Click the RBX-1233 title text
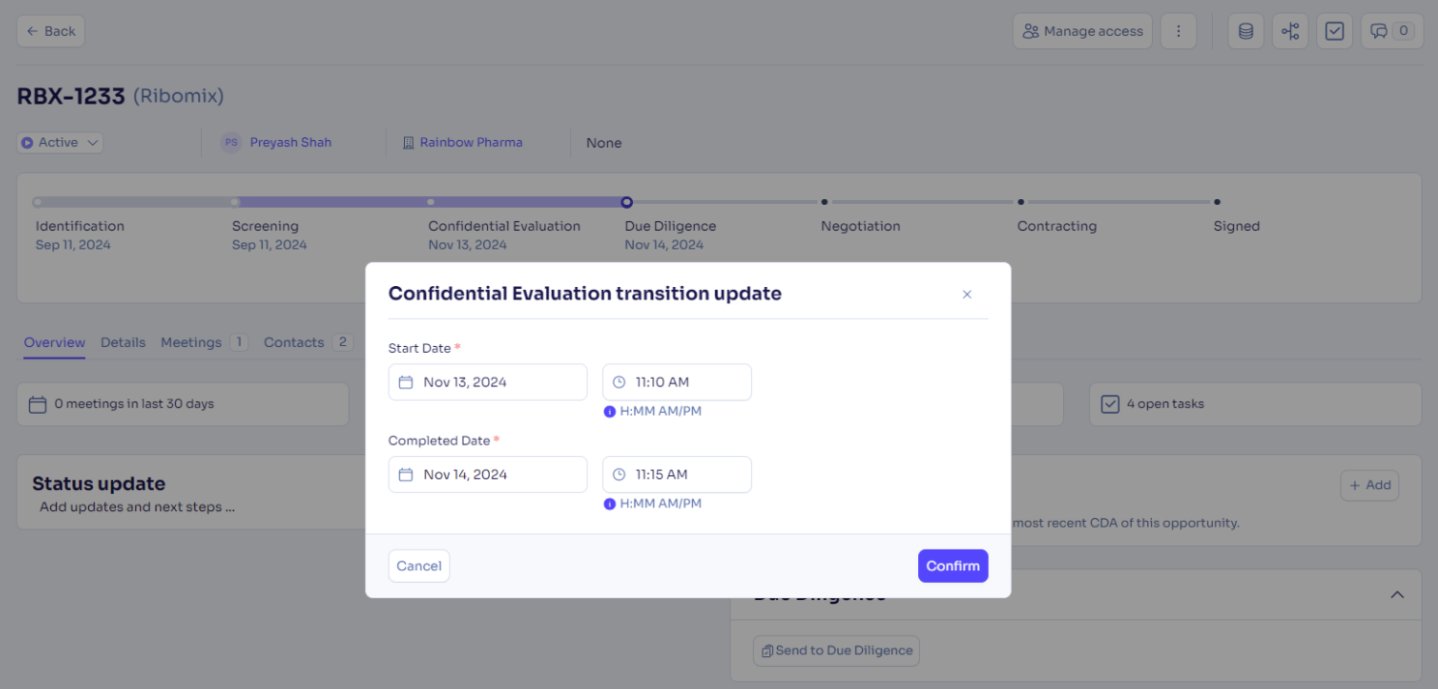Viewport: 1438px width, 689px height. pyautogui.click(x=71, y=96)
